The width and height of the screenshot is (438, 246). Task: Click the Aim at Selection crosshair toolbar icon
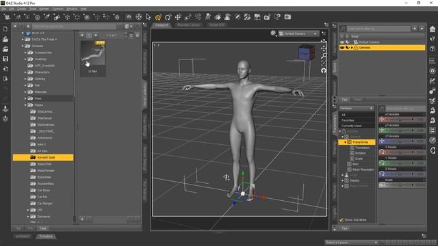click(138, 17)
